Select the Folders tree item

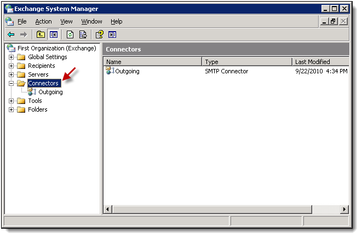tap(38, 109)
